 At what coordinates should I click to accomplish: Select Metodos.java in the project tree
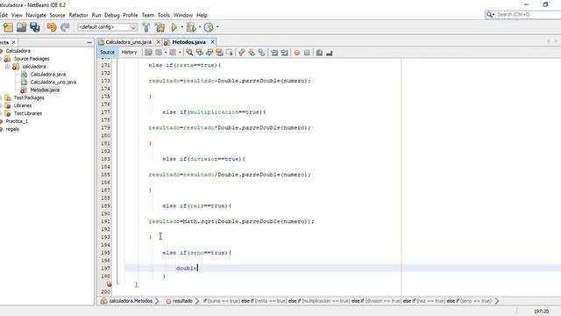pos(45,90)
